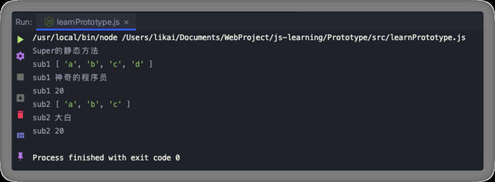Viewport: 495px width, 182px height.
Task: Click the restore layout icon
Action: click(x=20, y=135)
